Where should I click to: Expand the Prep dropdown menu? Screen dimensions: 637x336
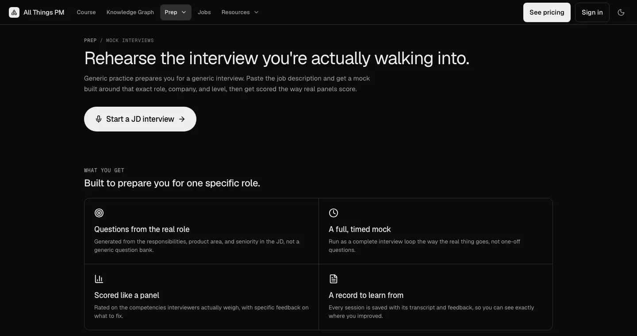176,12
